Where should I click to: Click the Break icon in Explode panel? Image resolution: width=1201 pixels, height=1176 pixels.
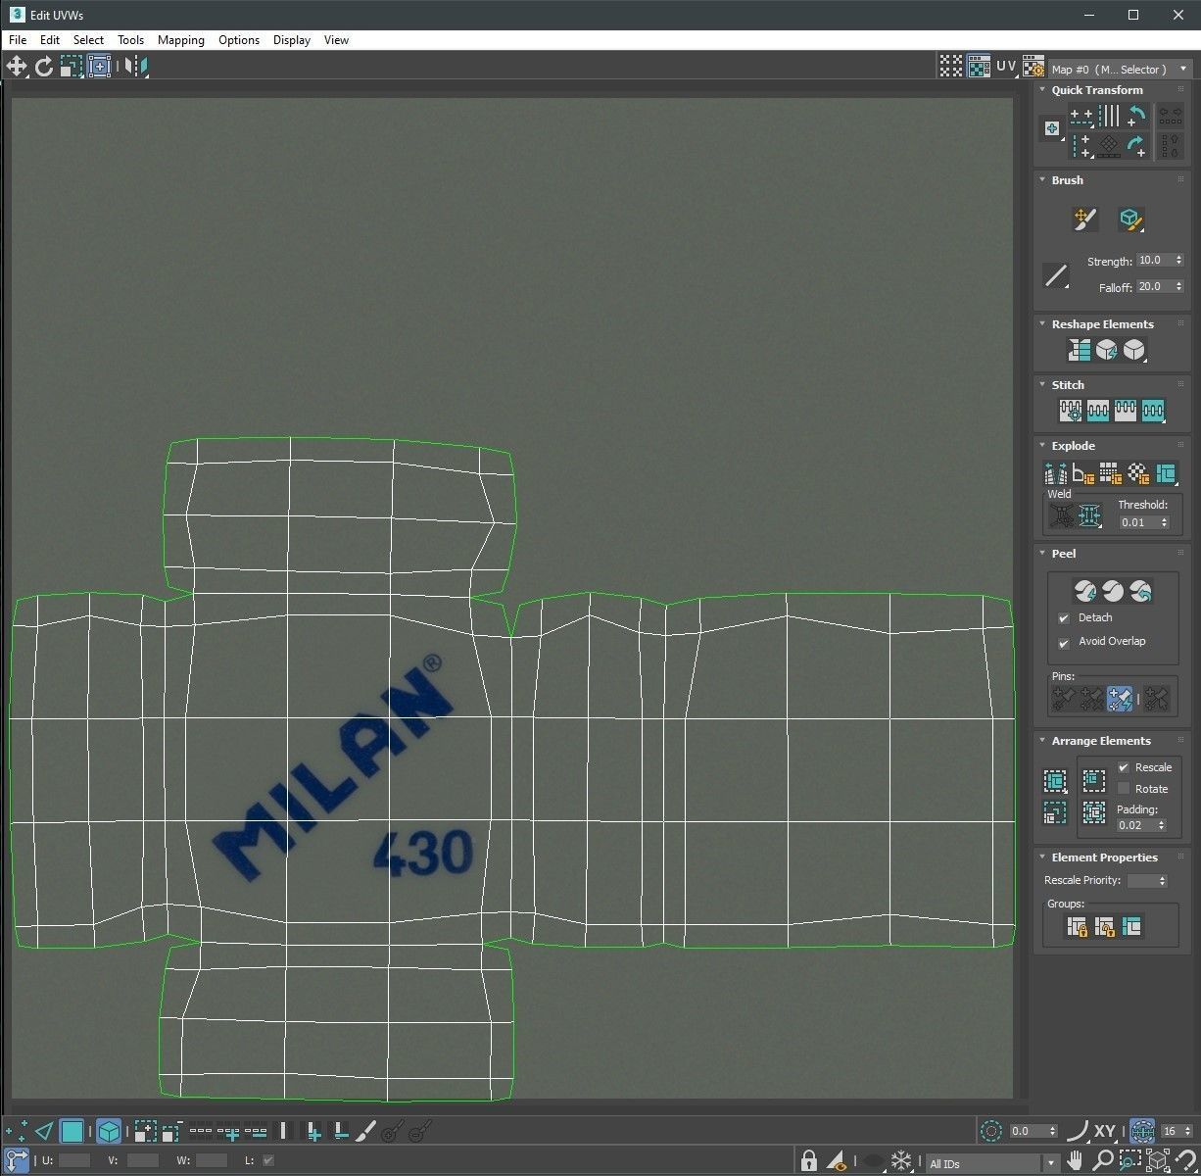[x=1055, y=474]
